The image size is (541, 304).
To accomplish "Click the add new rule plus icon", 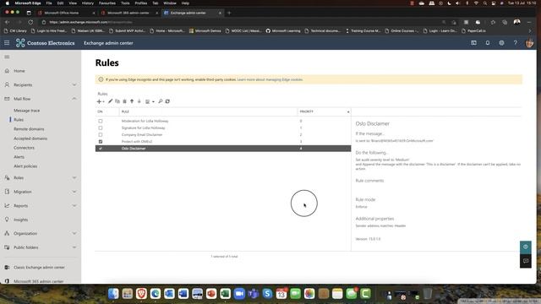I will 99,101.
